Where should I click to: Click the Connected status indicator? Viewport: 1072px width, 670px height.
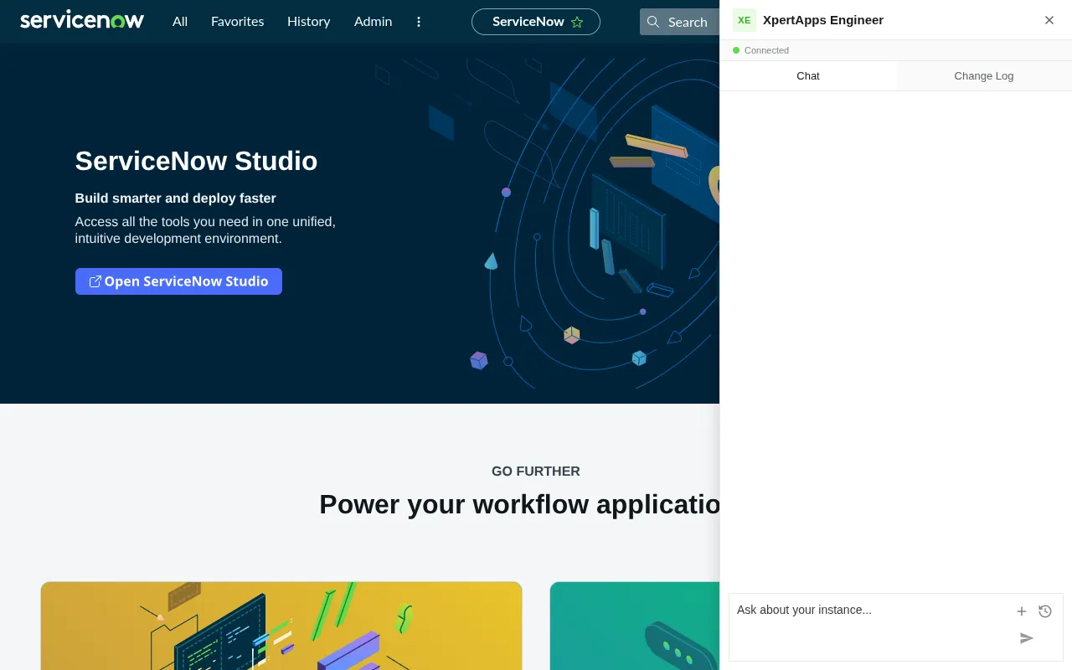tap(760, 50)
